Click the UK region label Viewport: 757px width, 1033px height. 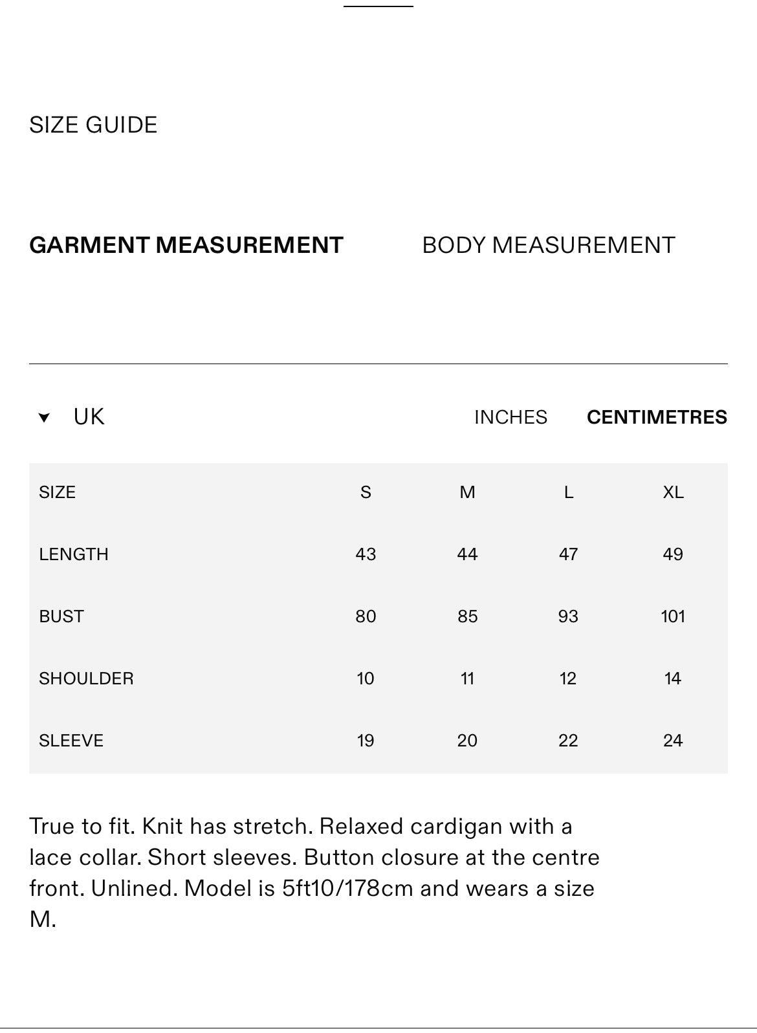pos(89,417)
